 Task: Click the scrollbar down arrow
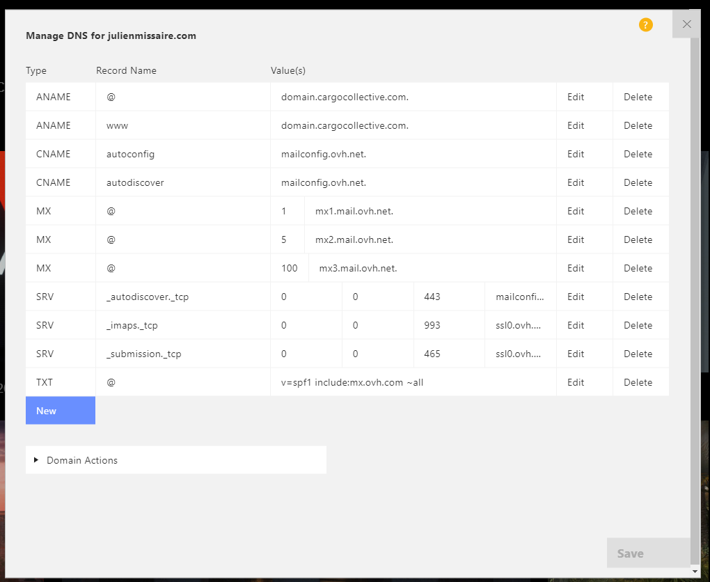coord(695,572)
